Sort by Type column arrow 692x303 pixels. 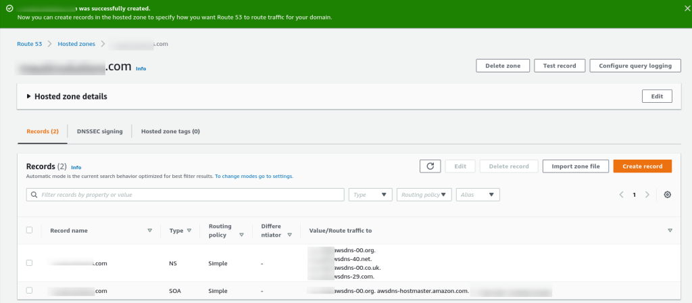(189, 231)
